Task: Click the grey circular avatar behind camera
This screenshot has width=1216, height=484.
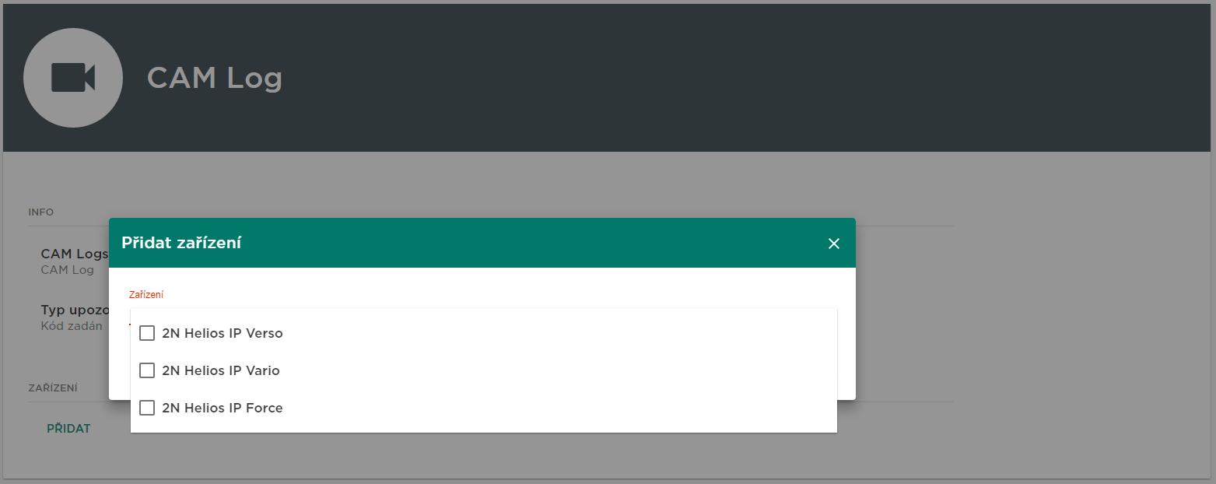Action: tap(73, 78)
